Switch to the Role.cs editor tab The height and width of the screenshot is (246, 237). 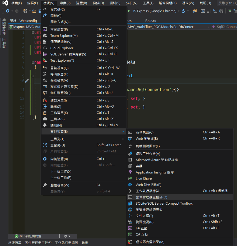tap(151, 21)
